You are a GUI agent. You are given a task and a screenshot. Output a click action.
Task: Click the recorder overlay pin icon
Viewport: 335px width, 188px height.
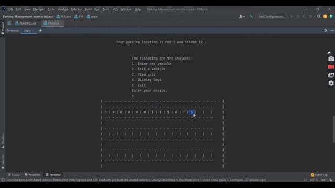coord(329,52)
